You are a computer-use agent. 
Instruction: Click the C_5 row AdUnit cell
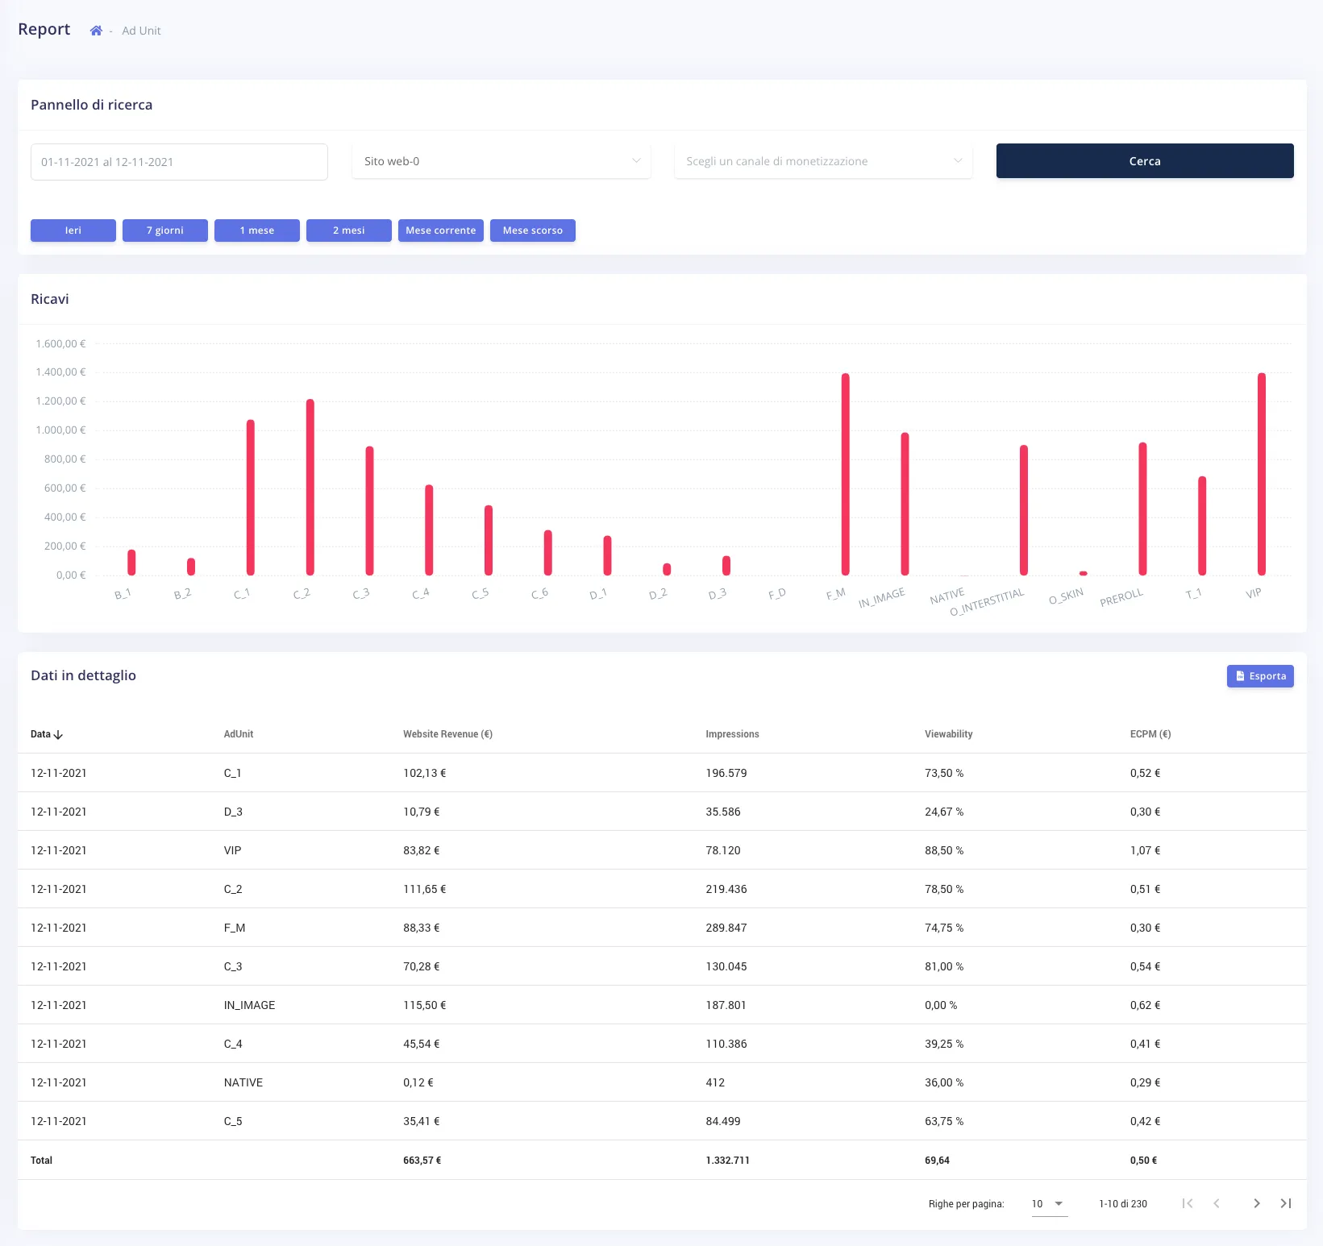click(x=233, y=1121)
